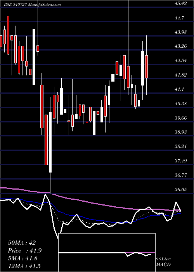The image size is (194, 272).
Task: Pick the last red candlestick on the right
Action: pyautogui.click(x=146, y=66)
